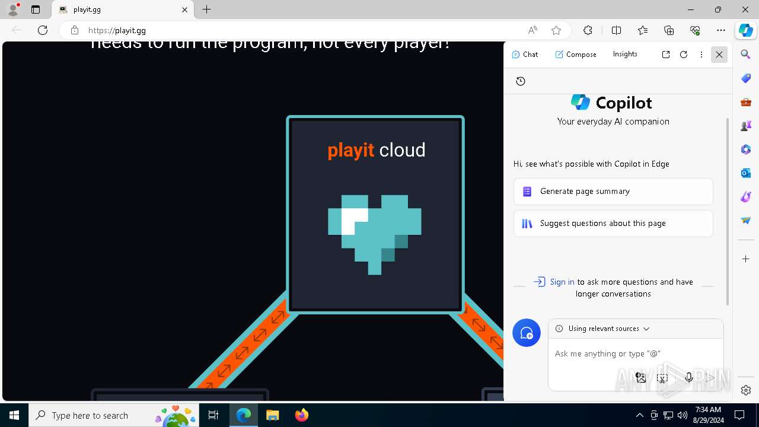Open the Edge profile icon
Image resolution: width=759 pixels, height=427 pixels.
tap(13, 9)
